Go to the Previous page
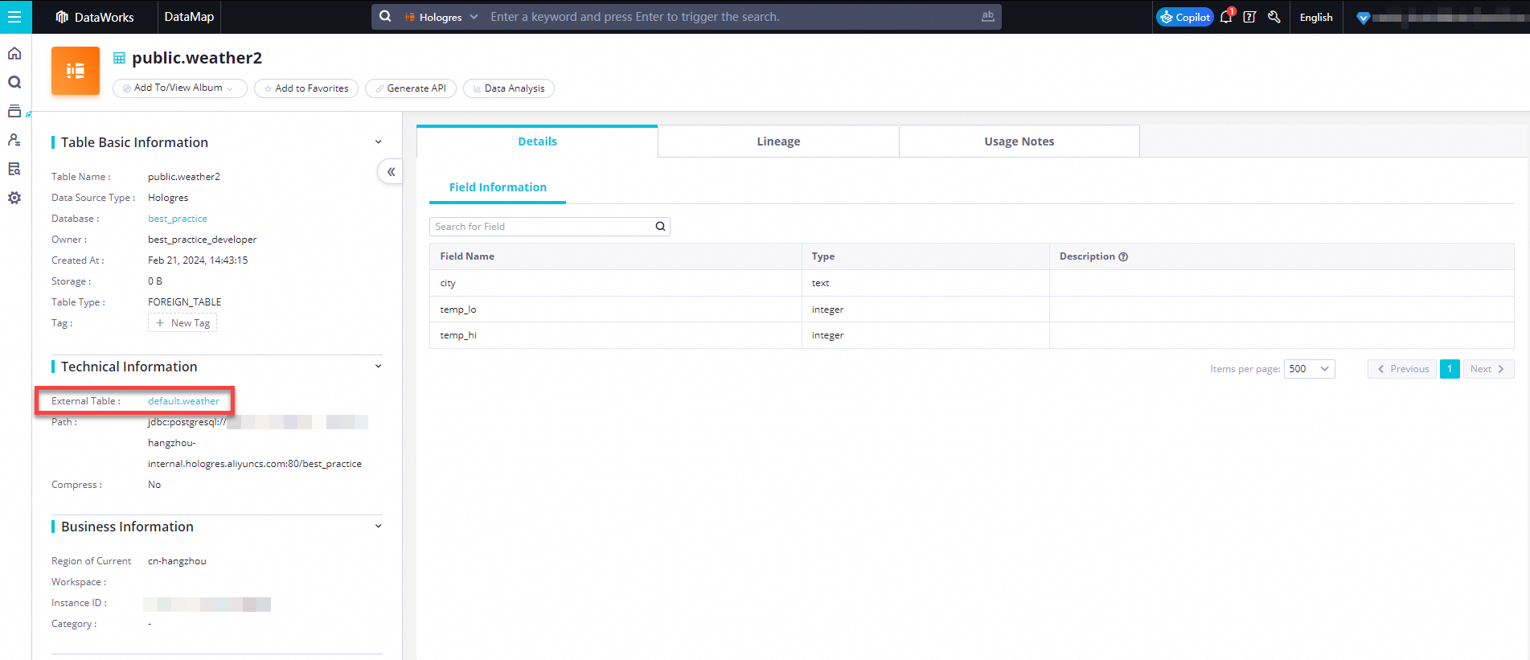1530x660 pixels. click(1402, 369)
